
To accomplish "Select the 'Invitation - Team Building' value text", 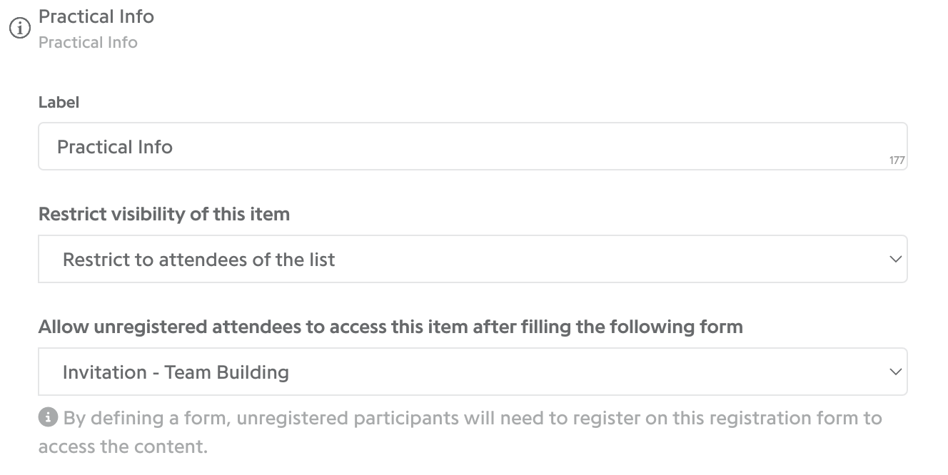I will click(176, 372).
